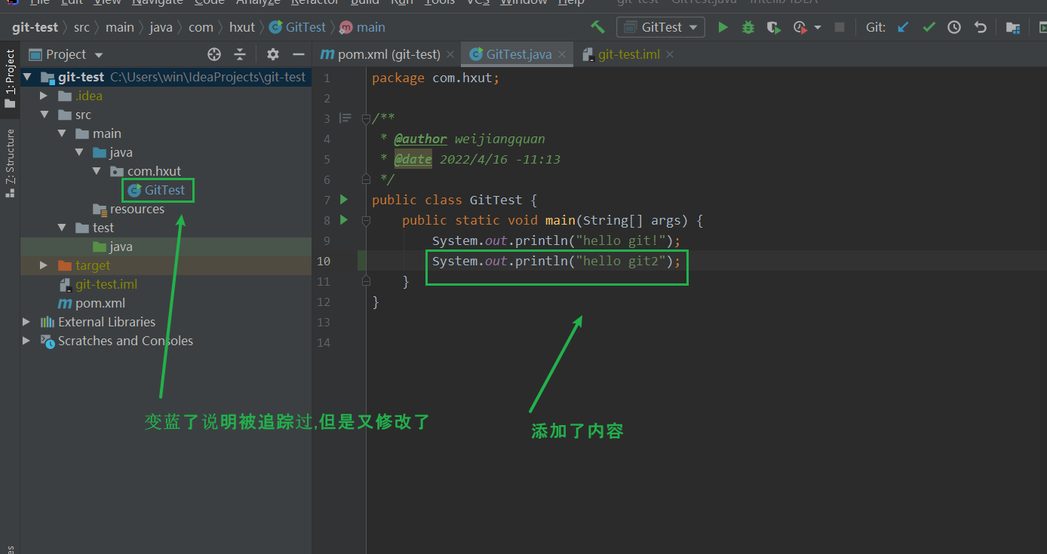This screenshot has height=554, width=1047.
Task: Commit changes with the green checkmark
Action: [x=929, y=27]
